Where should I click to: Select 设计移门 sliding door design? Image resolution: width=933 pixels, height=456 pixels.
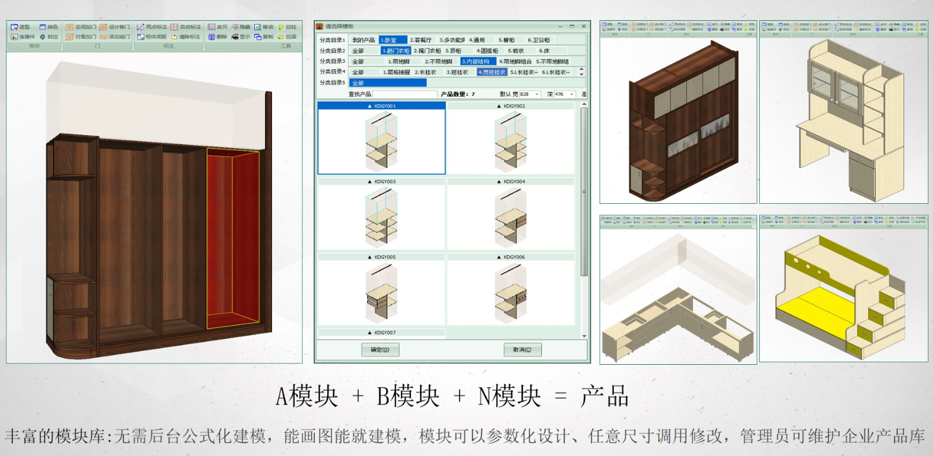(x=115, y=27)
